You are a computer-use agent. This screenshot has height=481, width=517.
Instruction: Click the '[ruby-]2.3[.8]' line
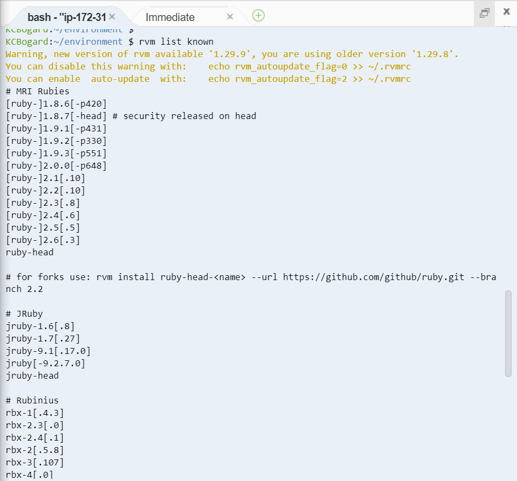click(43, 203)
